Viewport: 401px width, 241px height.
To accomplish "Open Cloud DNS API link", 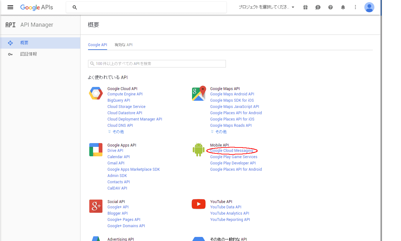I will coord(120,126).
